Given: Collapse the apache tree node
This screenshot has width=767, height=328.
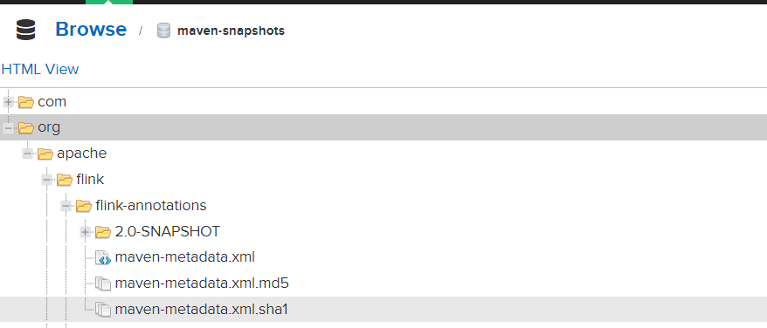Looking at the screenshot, I should point(28,154).
